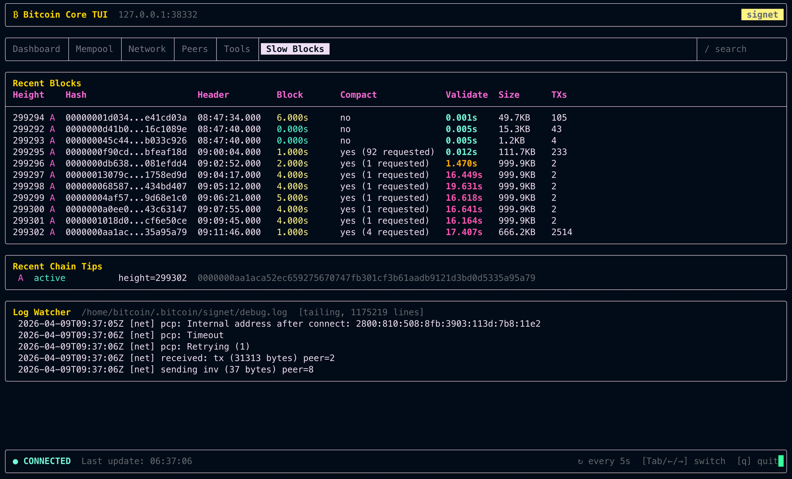The height and width of the screenshot is (479, 792).
Task: Select the Tools tab
Action: point(237,49)
